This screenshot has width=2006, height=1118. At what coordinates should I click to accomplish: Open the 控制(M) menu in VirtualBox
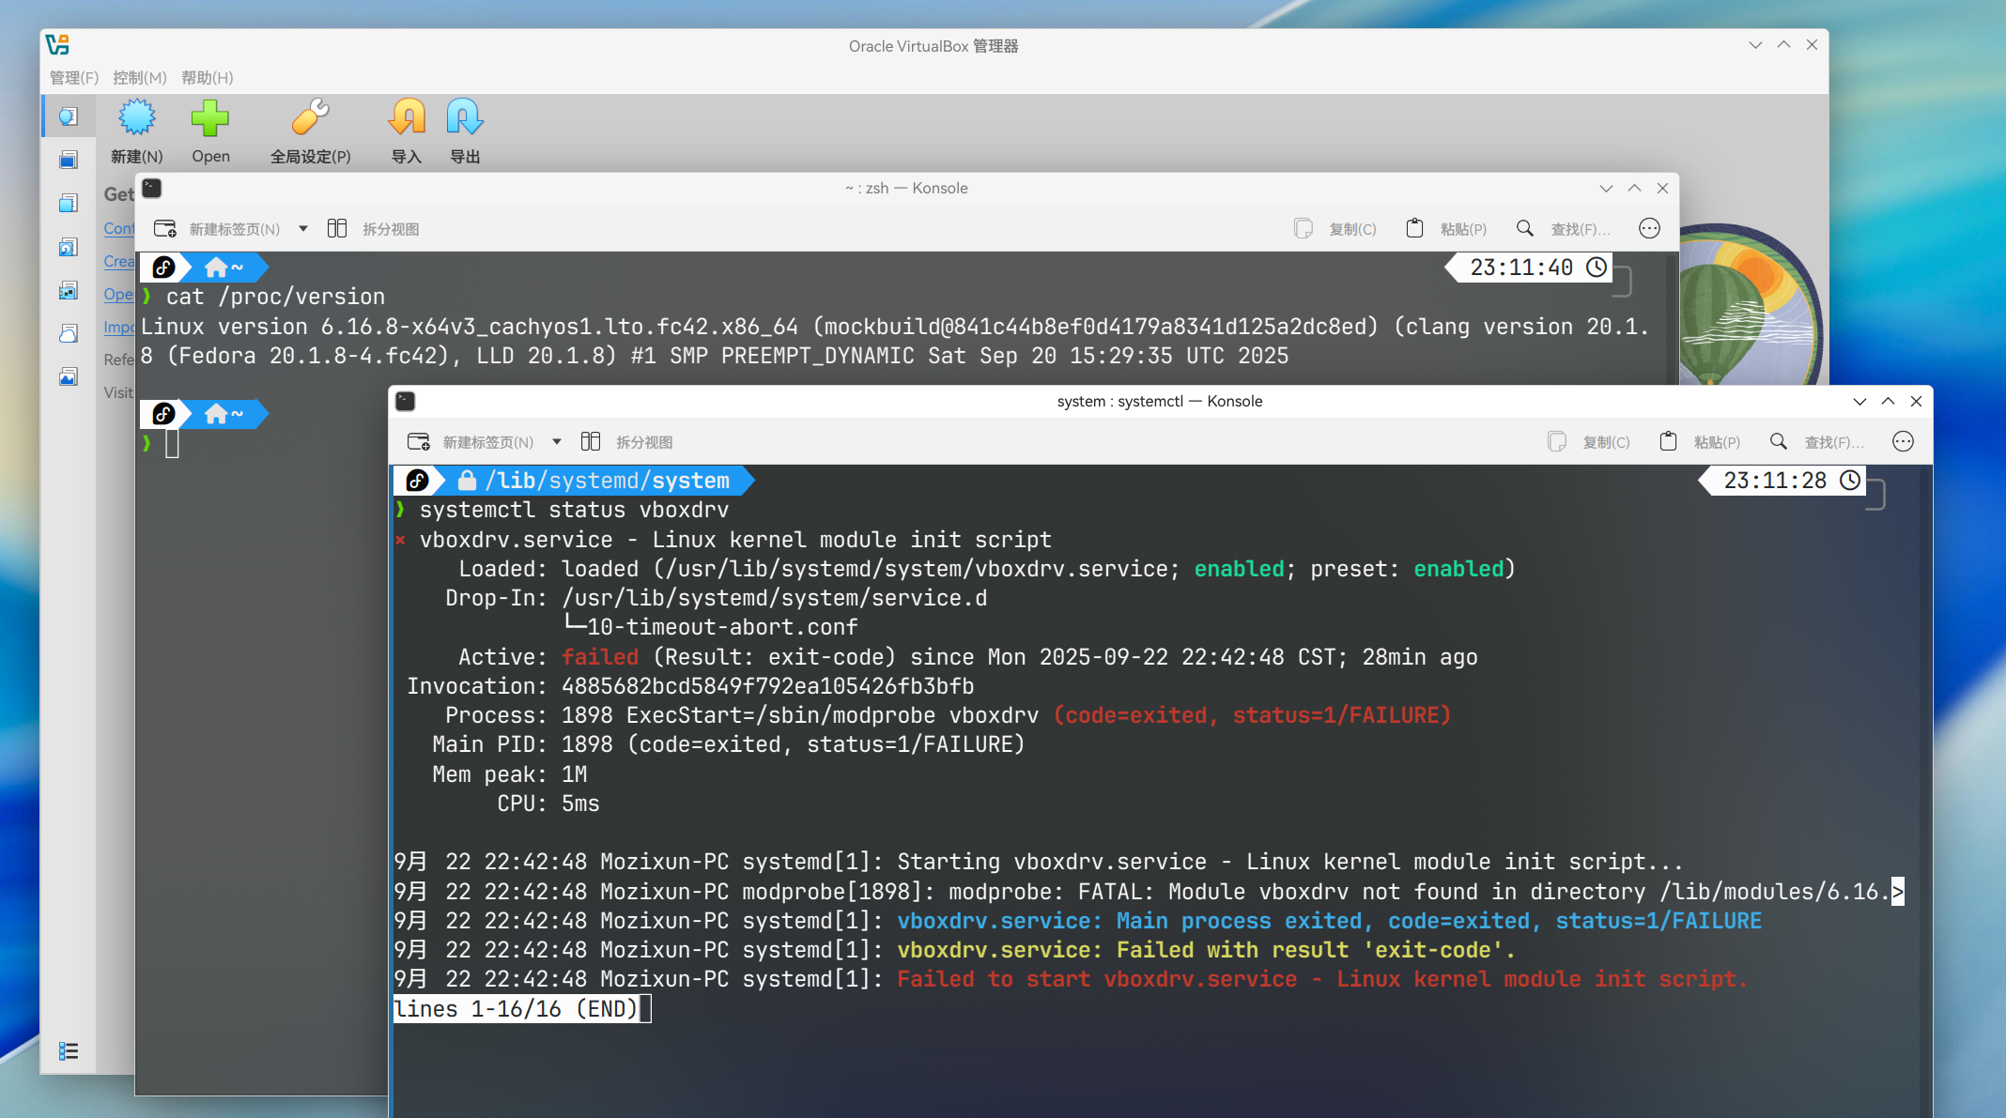140,78
